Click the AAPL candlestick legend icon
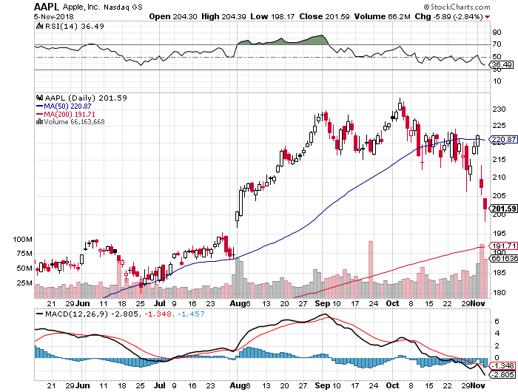This screenshot has width=518, height=392. pyautogui.click(x=40, y=98)
